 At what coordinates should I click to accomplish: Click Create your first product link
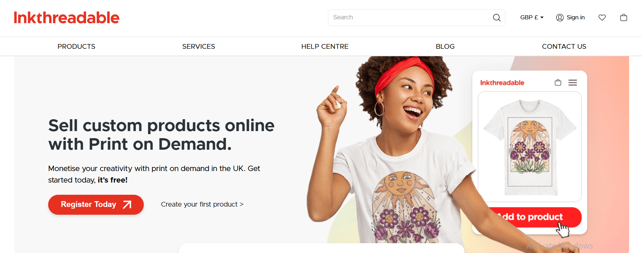coord(202,204)
